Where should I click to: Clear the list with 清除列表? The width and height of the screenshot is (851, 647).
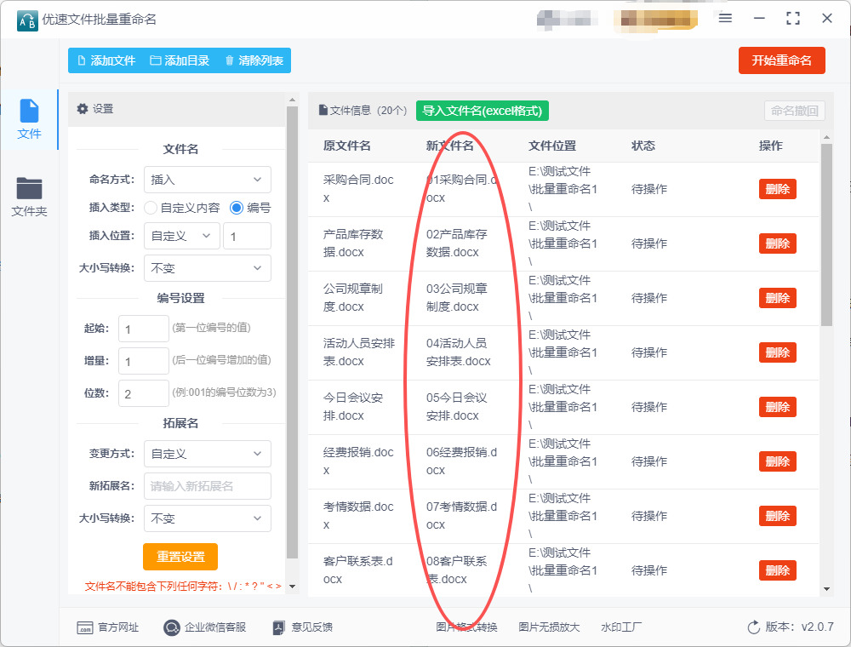254,60
